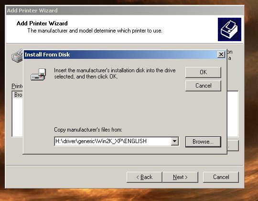The width and height of the screenshot is (258, 201).
Task: Advance the wizard with Next
Action: [x=180, y=177]
